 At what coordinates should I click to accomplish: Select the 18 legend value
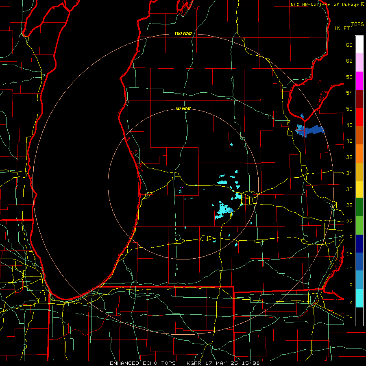[x=349, y=237]
